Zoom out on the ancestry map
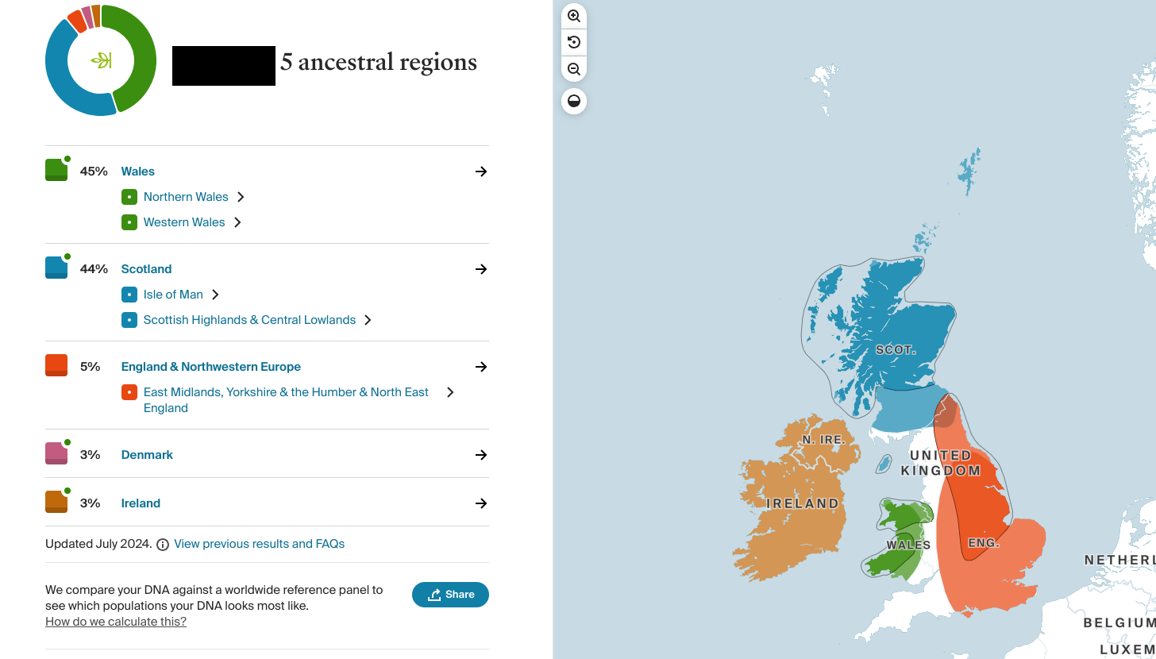The height and width of the screenshot is (659, 1156). tap(574, 69)
